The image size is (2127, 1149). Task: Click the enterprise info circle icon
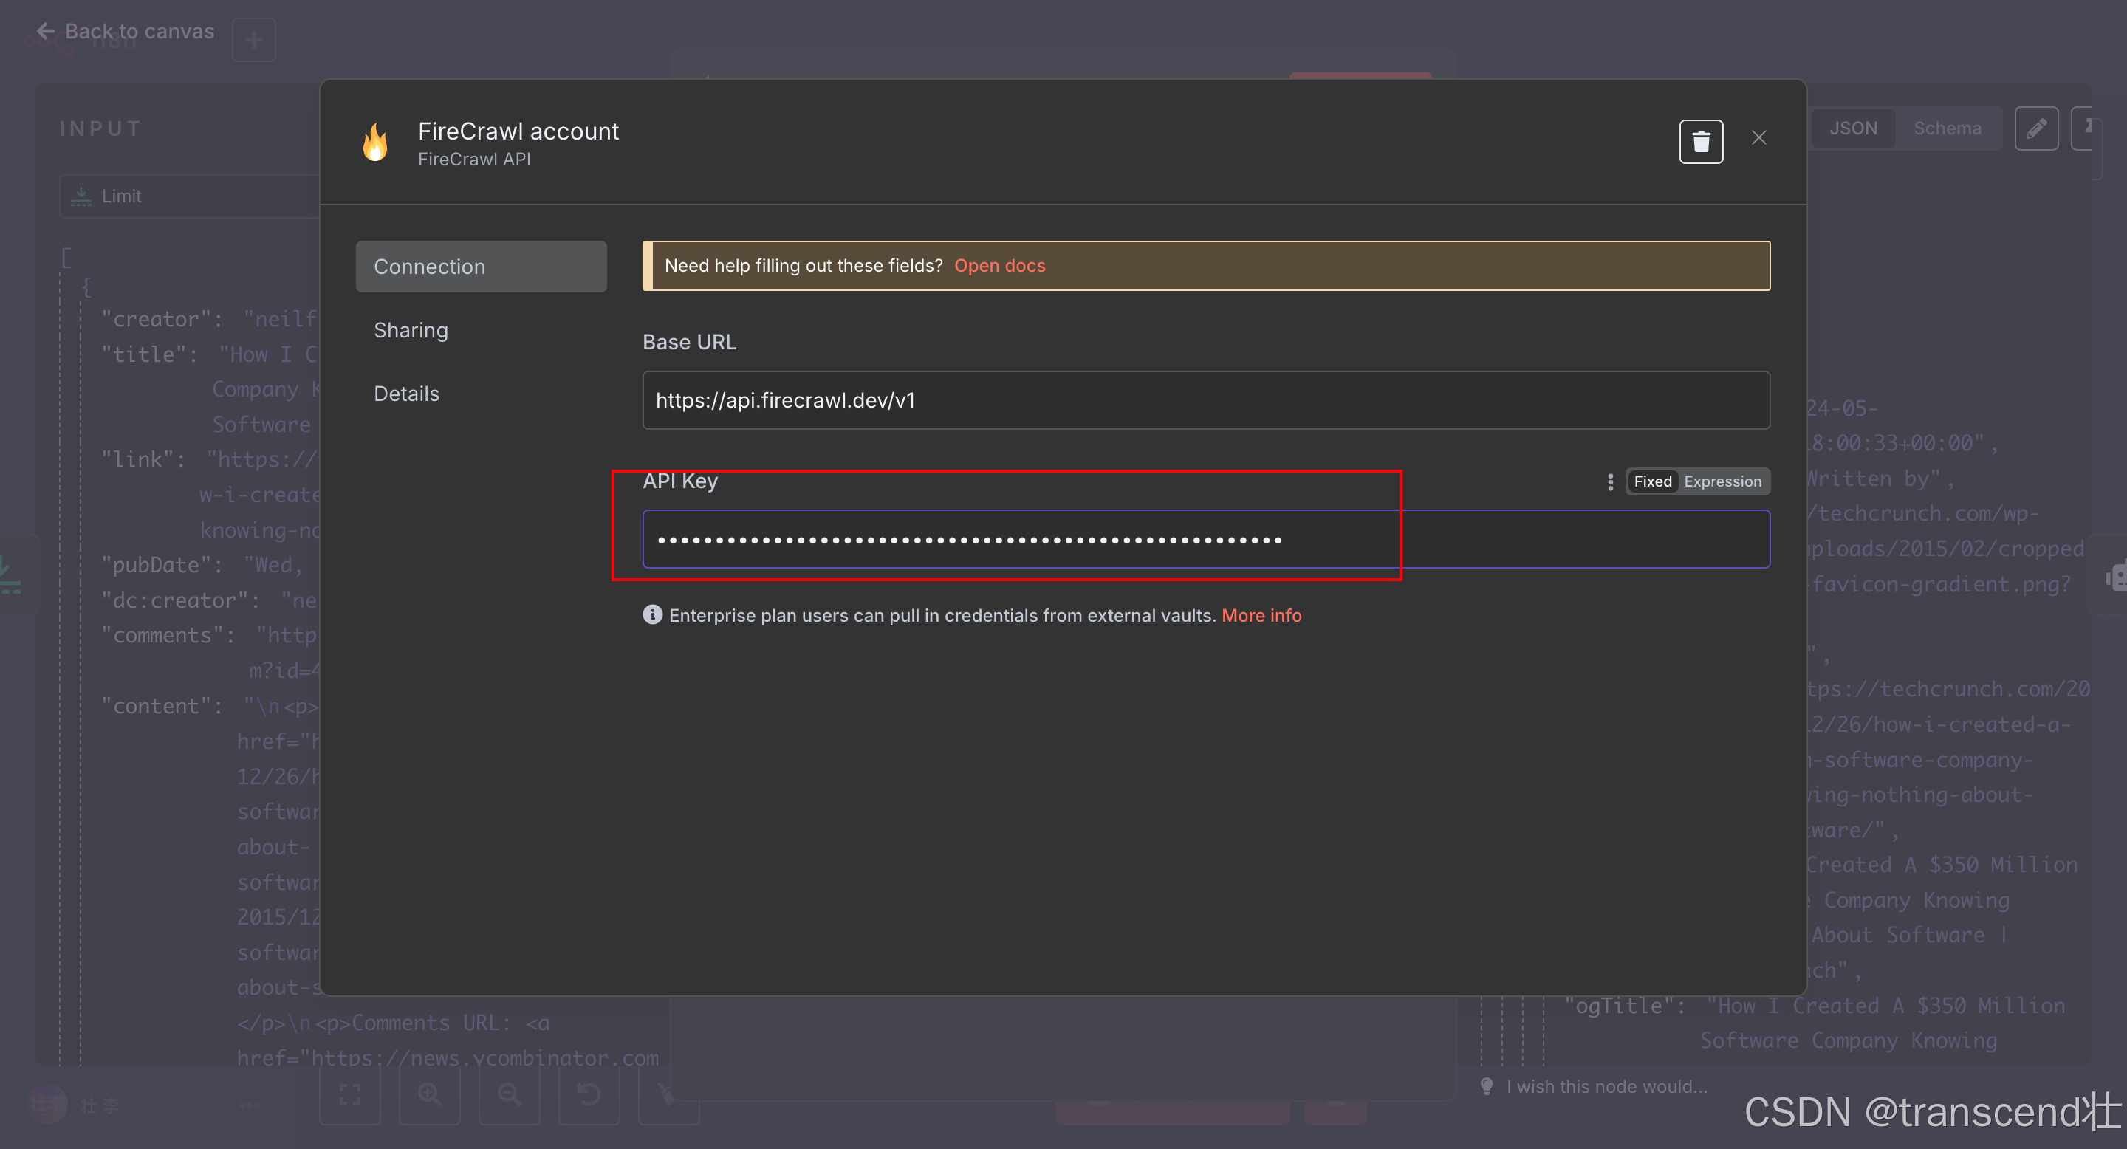click(652, 615)
